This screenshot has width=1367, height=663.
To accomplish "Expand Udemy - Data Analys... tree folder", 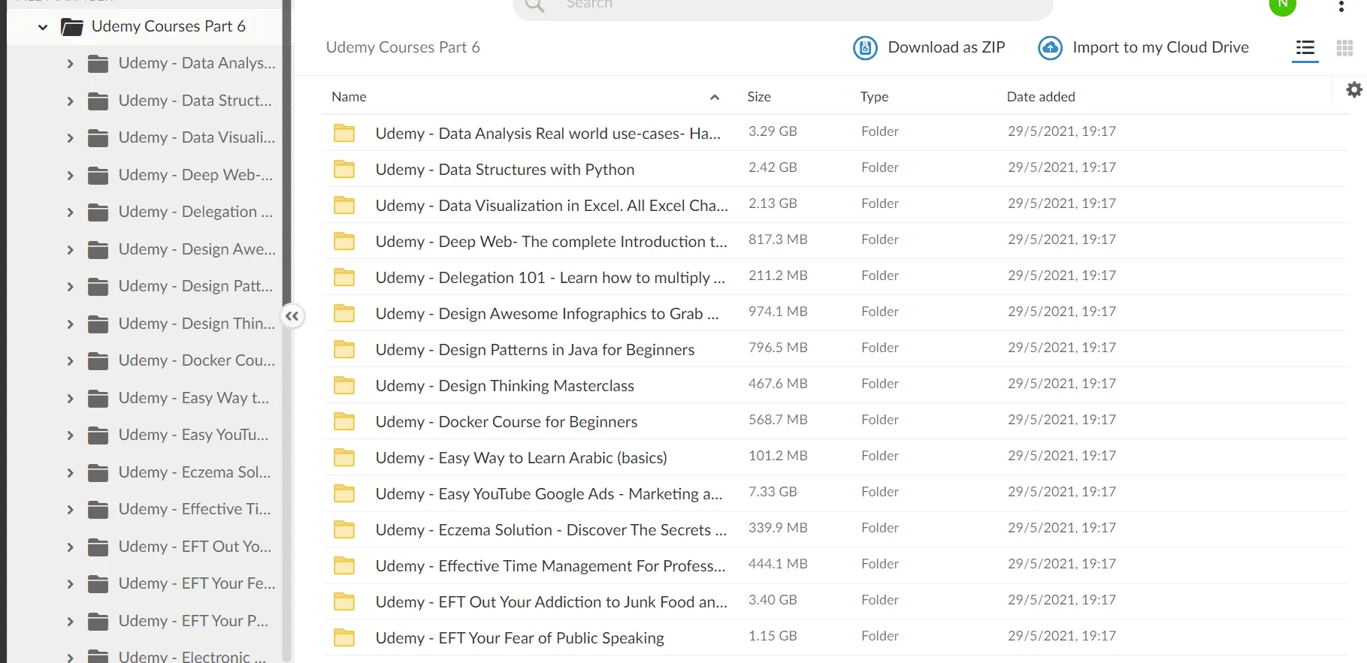I will (x=70, y=64).
